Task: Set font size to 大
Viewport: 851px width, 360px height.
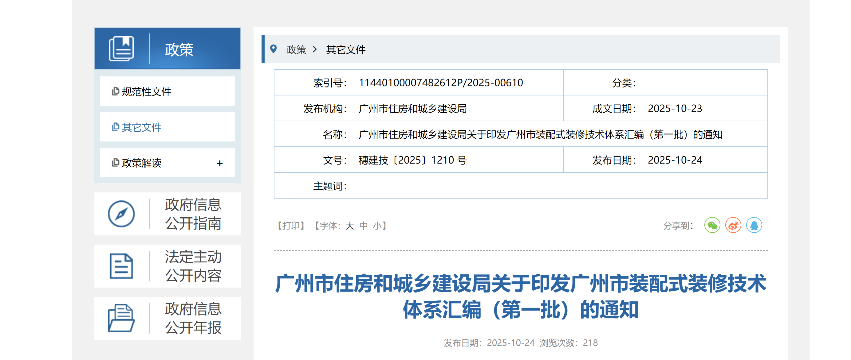Action: pos(349,226)
